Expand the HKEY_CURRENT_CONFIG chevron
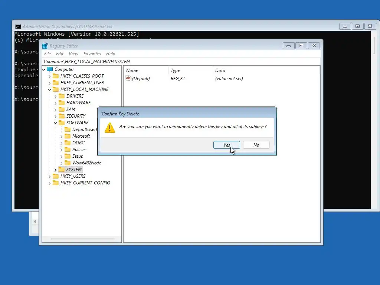The height and width of the screenshot is (285, 380). (50, 183)
